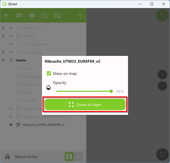Click the print to PDF icon
This screenshot has width=170, height=163.
pyautogui.click(x=32, y=15)
